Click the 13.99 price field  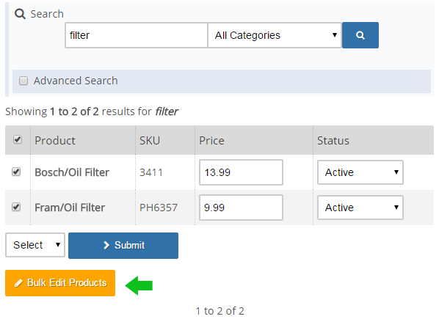pos(241,172)
